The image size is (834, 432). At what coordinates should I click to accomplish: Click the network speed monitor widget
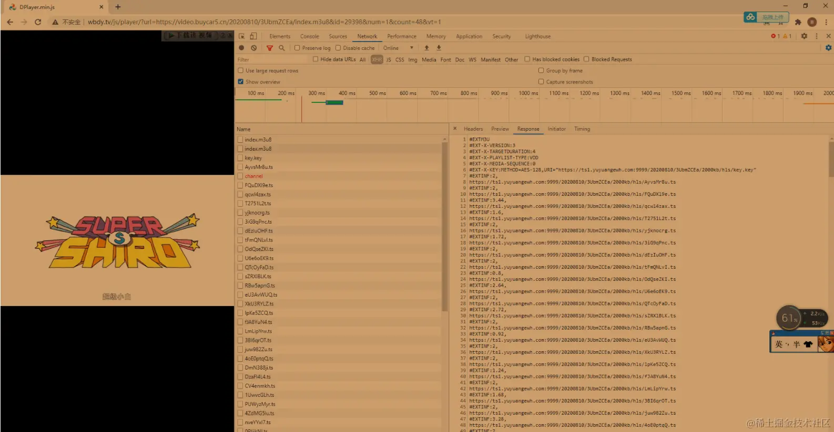[x=802, y=318]
